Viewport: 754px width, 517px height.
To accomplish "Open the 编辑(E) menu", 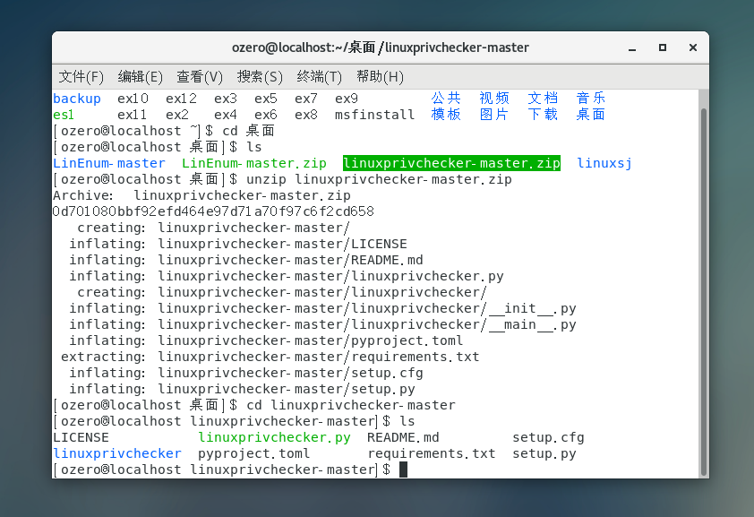I will [141, 76].
